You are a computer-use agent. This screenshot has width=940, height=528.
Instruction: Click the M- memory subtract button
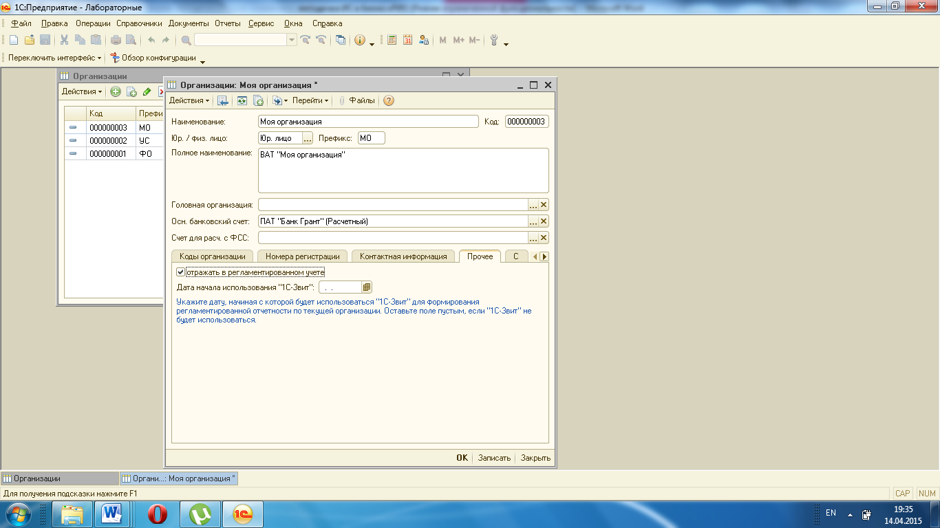pyautogui.click(x=474, y=40)
